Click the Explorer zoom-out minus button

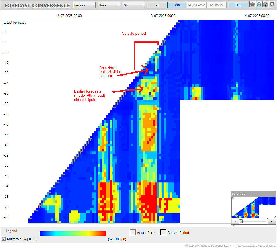235,221
